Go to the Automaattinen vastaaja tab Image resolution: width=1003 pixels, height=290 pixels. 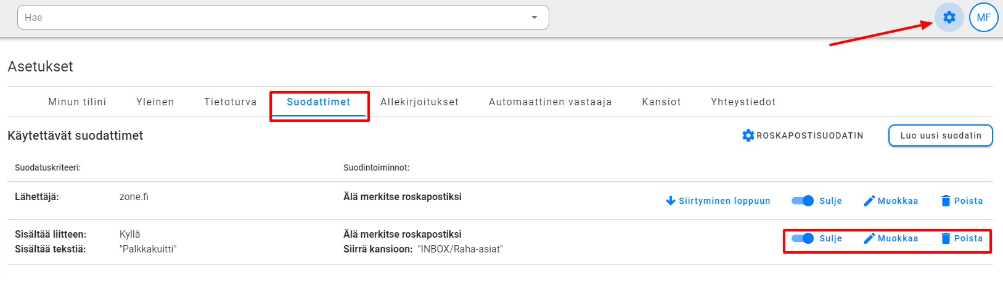550,102
